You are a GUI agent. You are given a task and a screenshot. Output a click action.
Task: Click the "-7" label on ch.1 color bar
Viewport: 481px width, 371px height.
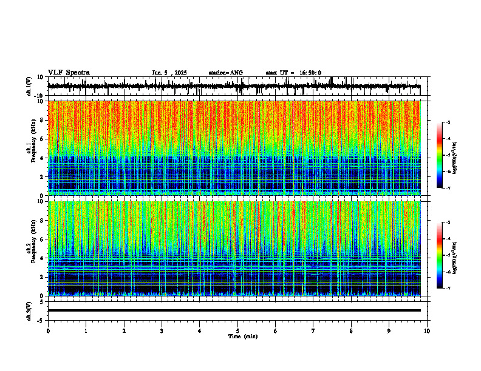pyautogui.click(x=448, y=188)
